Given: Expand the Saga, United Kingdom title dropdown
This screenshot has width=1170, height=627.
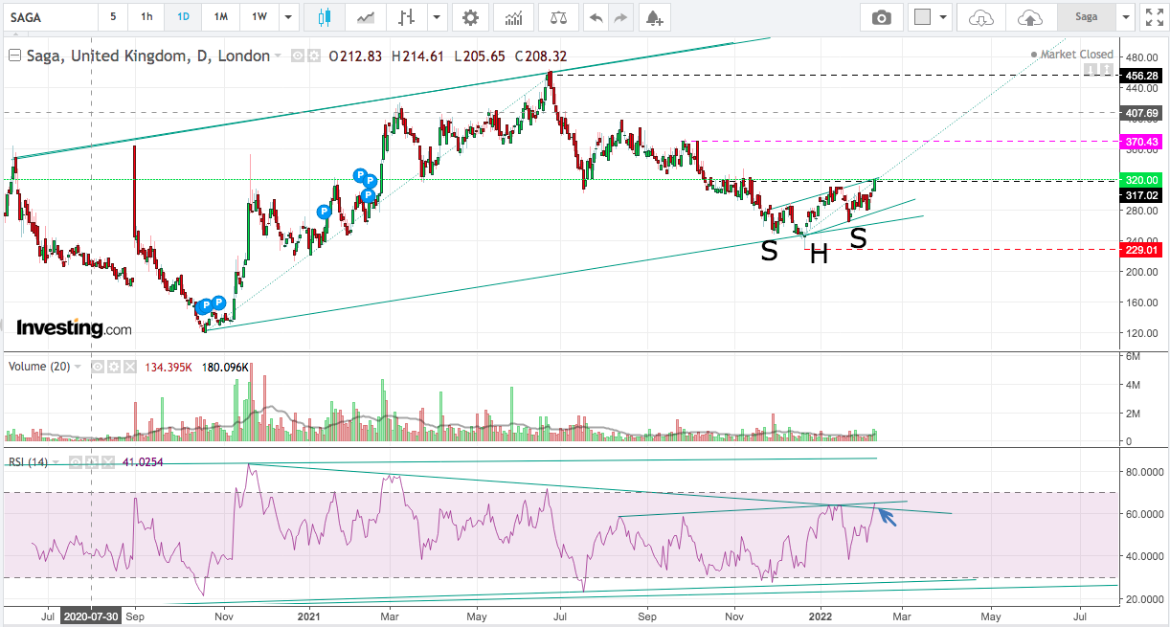Looking at the screenshot, I should (x=279, y=56).
